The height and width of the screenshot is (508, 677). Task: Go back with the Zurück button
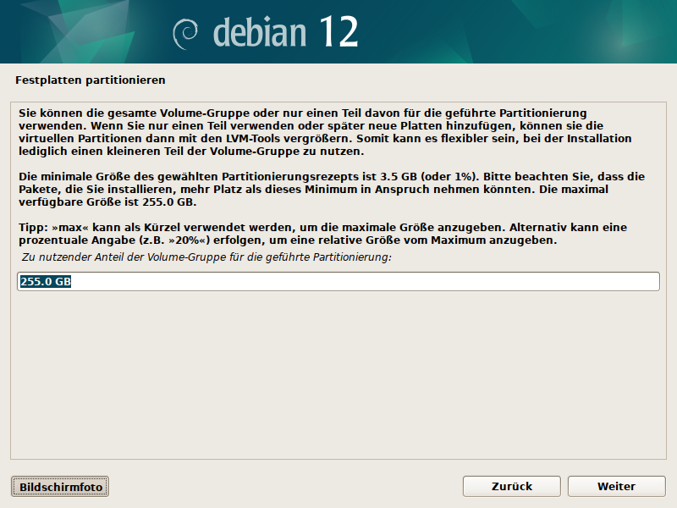512,486
